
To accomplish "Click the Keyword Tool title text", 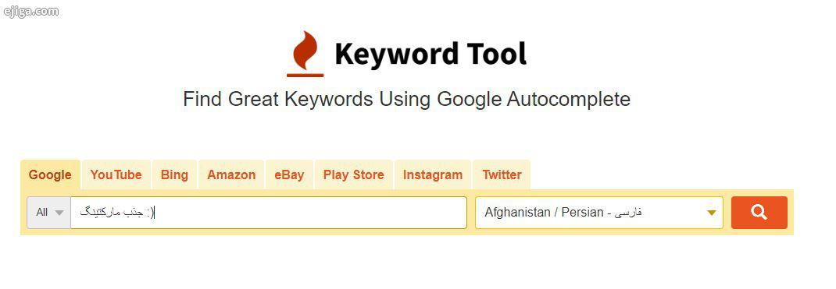I will pyautogui.click(x=431, y=54).
